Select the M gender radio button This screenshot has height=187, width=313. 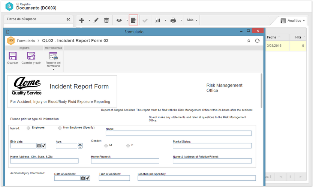pos(106,146)
